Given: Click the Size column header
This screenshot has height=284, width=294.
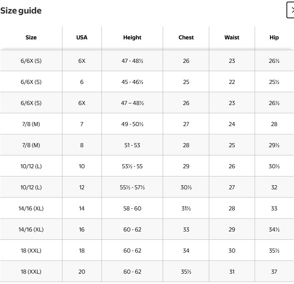Looking at the screenshot, I should click(x=31, y=37).
